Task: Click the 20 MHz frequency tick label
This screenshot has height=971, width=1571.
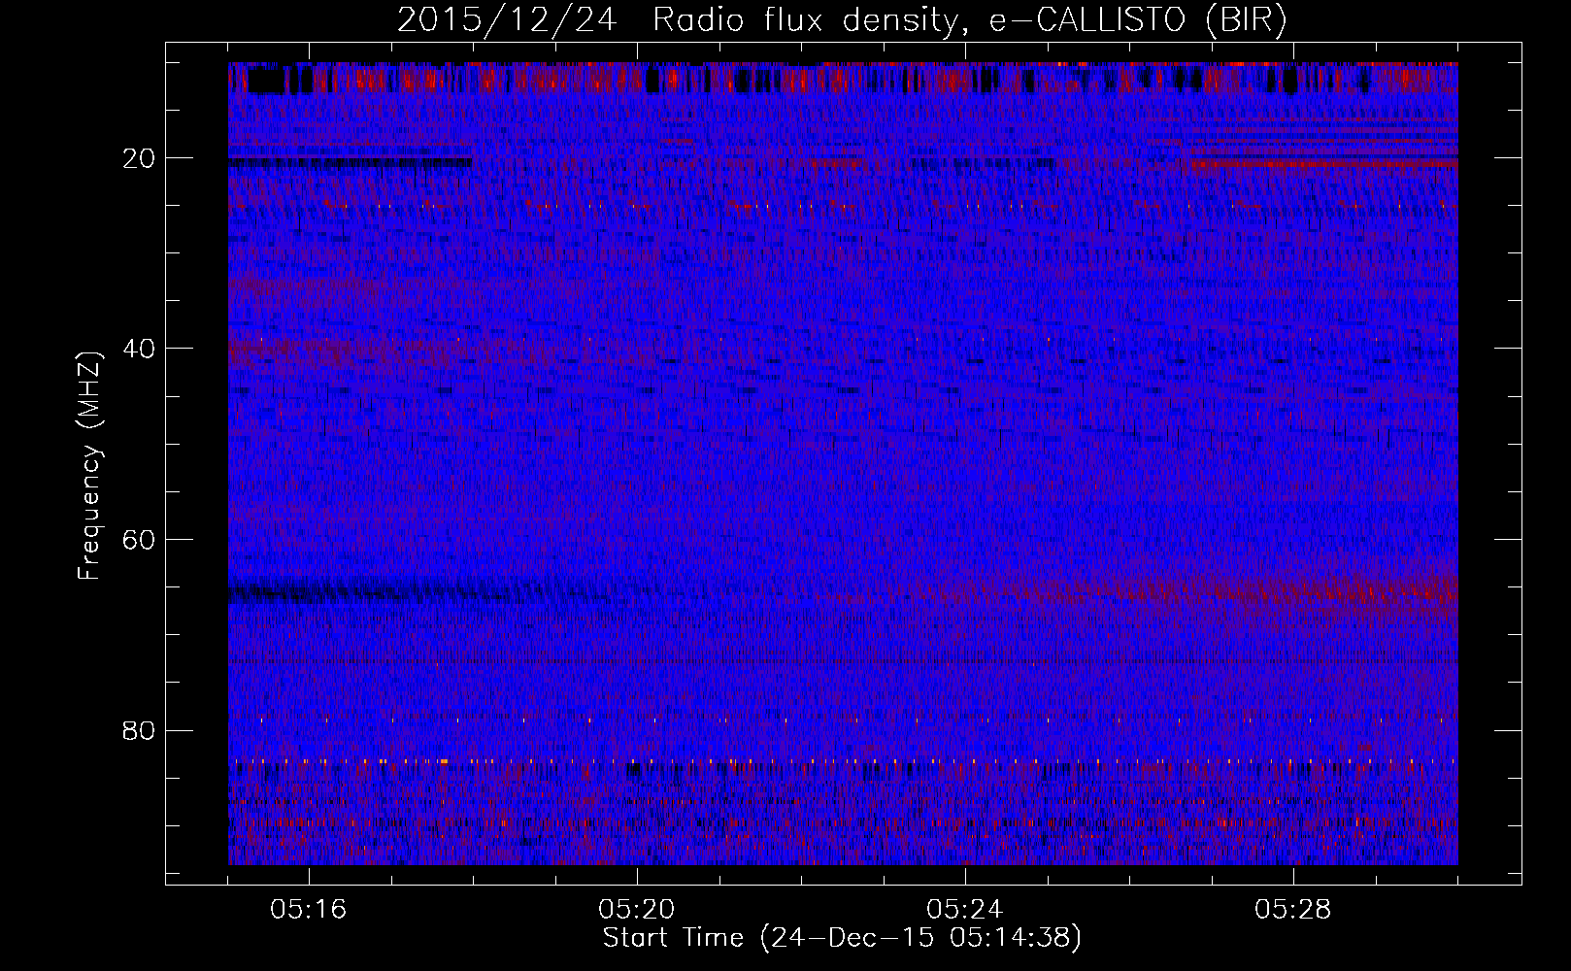Action: pos(140,158)
